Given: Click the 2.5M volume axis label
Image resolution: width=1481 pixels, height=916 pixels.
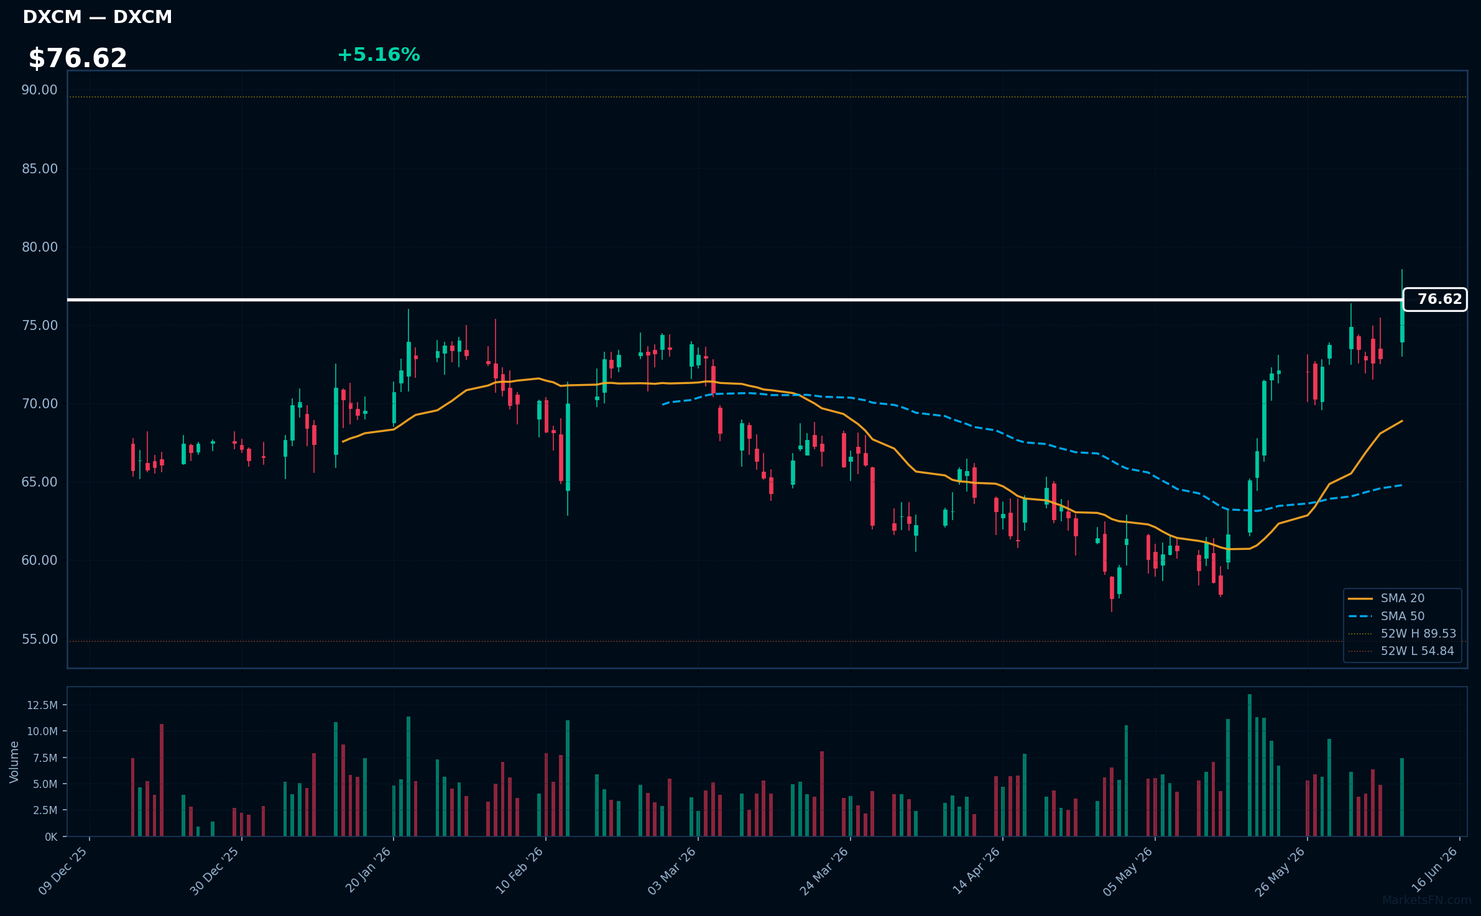Looking at the screenshot, I should click(45, 810).
